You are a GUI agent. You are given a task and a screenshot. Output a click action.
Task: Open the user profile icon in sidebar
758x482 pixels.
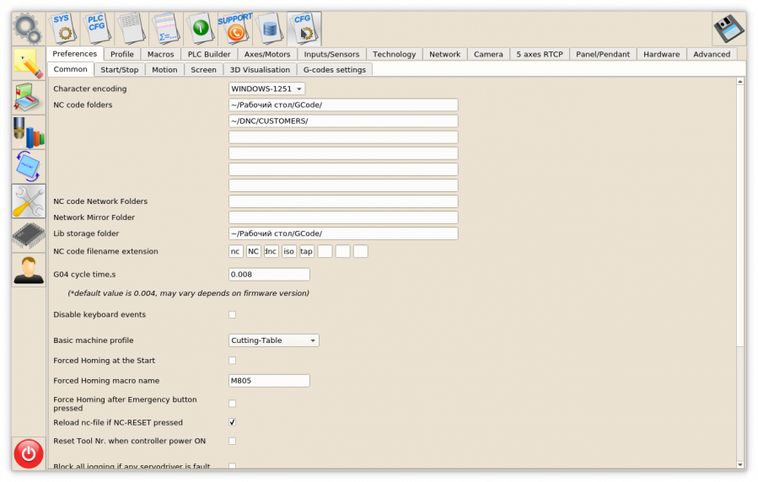coord(29,270)
